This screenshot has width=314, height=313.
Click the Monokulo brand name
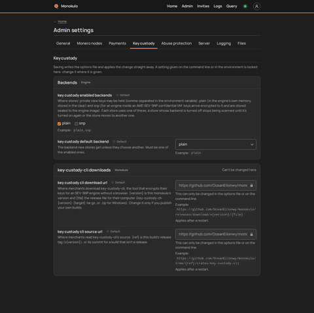(x=69, y=6)
